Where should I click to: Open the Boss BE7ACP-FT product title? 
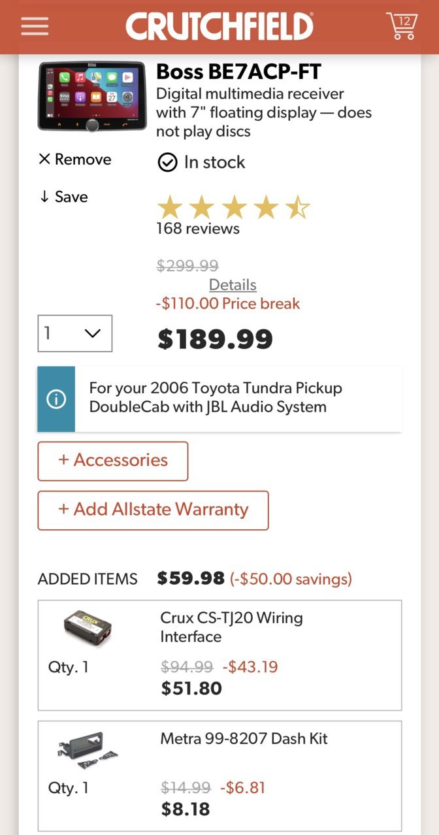tap(238, 71)
